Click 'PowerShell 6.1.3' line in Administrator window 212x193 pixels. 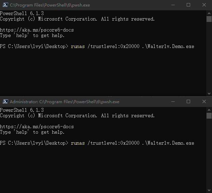22,110
